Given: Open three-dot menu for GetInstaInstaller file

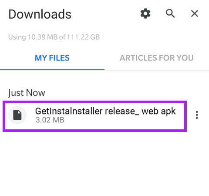Looking at the screenshot, I should tap(197, 115).
